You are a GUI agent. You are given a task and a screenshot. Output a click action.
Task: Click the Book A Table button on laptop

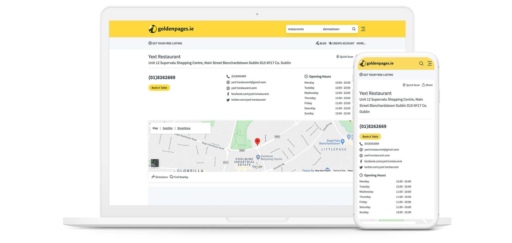coord(159,88)
